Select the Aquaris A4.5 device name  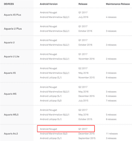[11, 133]
